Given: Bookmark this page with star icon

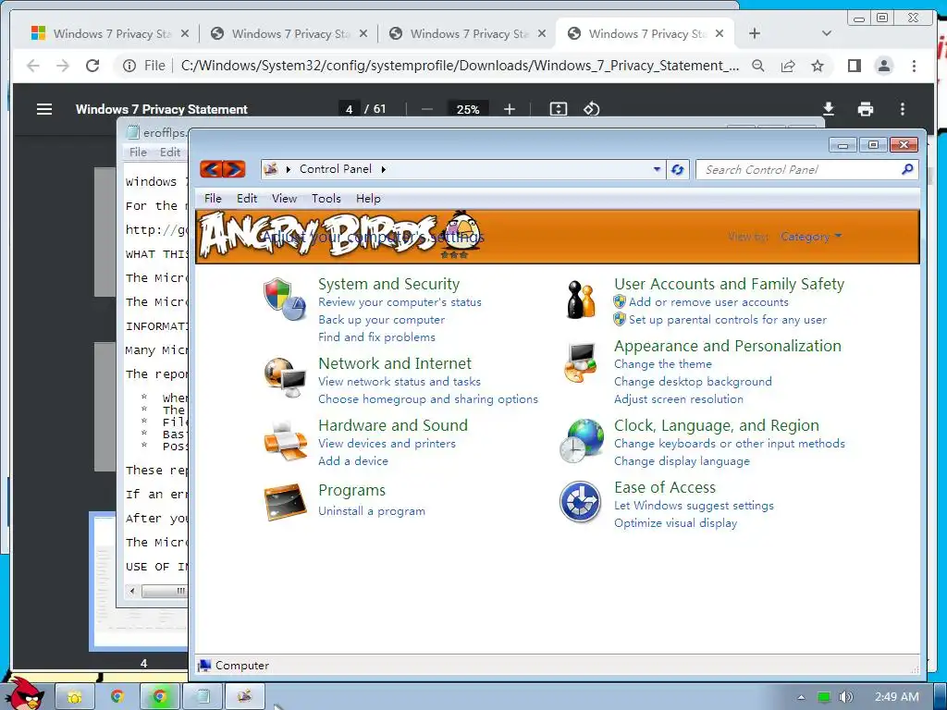Looking at the screenshot, I should [x=818, y=66].
